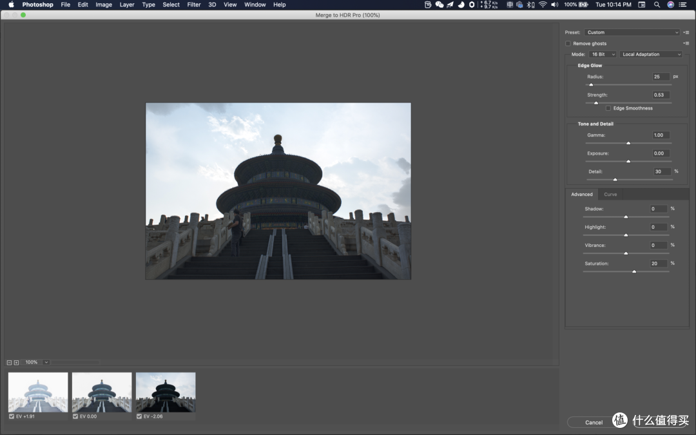Open the volume control icon

click(x=554, y=5)
